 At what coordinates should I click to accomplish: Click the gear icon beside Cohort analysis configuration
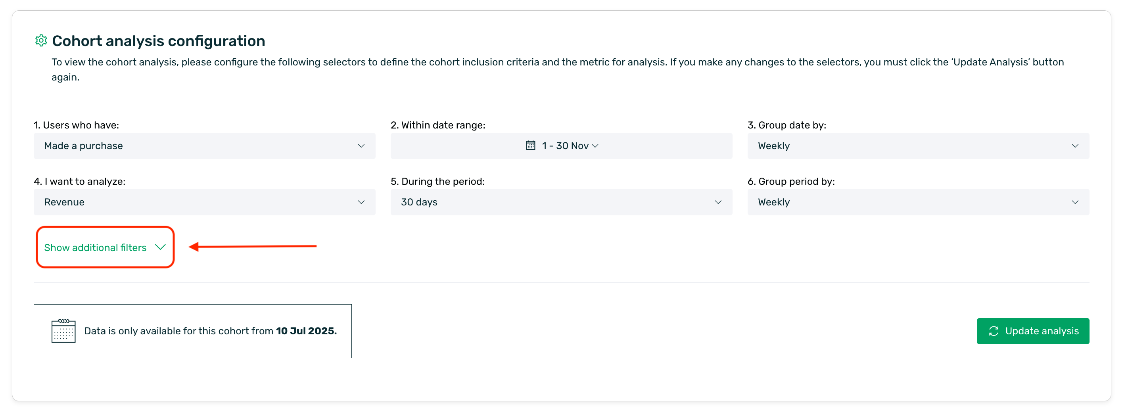tap(41, 41)
